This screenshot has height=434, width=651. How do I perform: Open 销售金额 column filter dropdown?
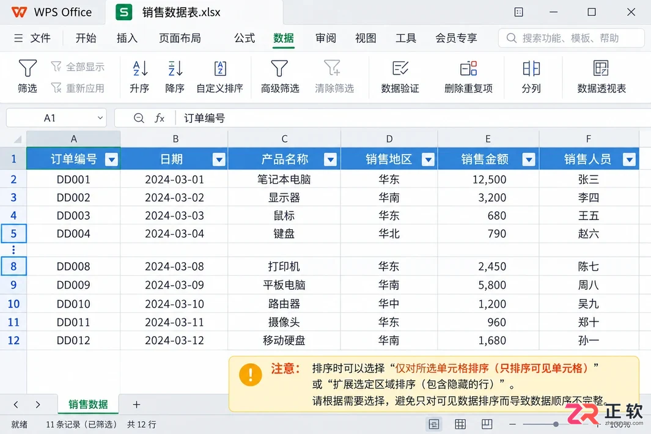tap(529, 159)
